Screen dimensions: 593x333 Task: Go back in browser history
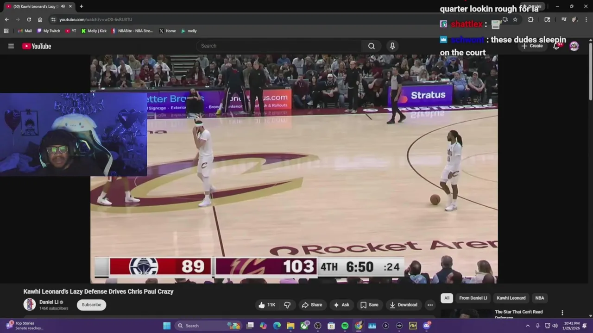(x=6, y=19)
